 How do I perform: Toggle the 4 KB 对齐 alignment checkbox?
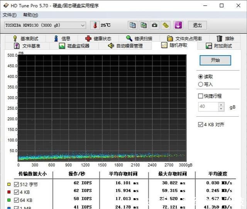[200, 124]
